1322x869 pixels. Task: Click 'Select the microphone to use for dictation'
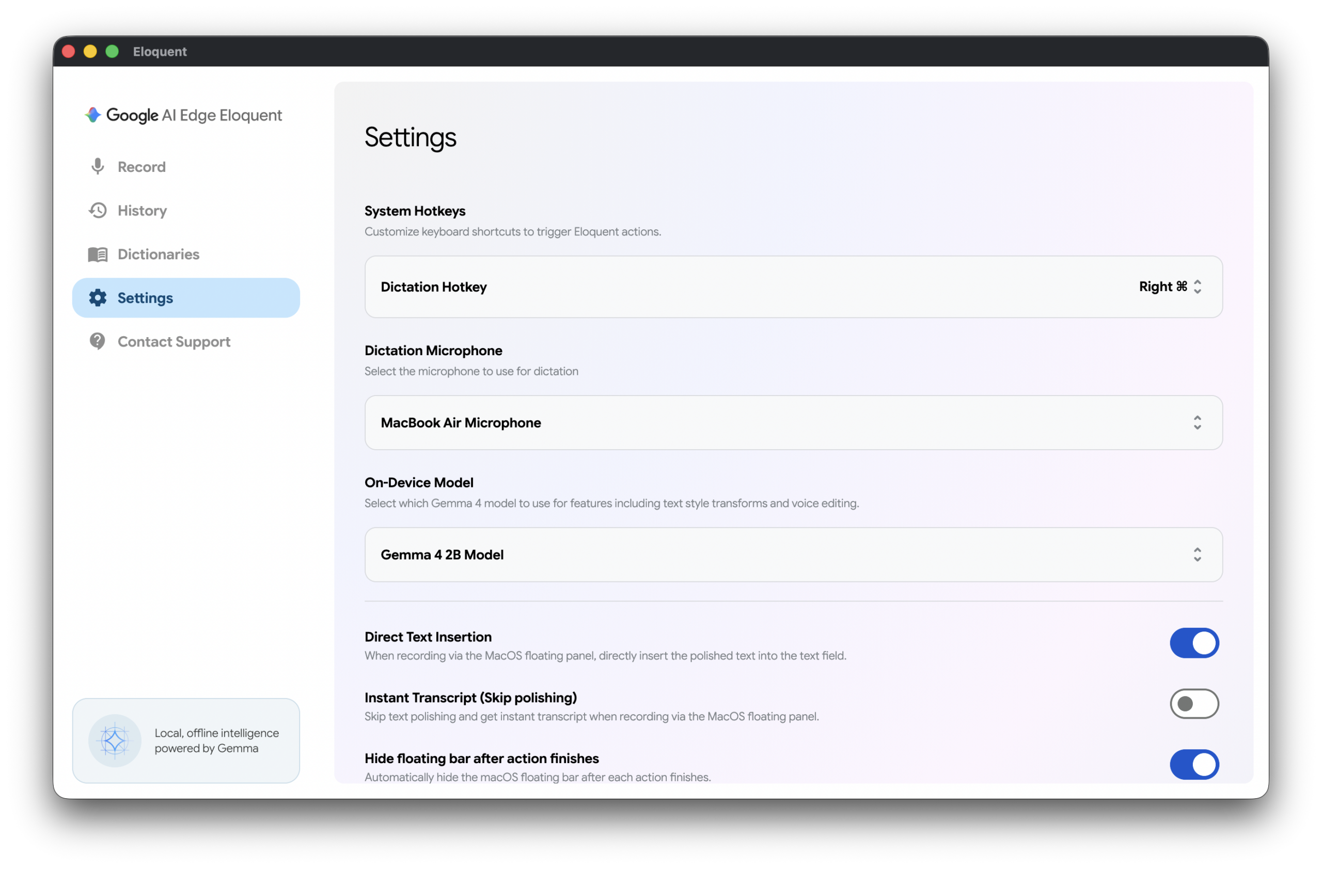click(x=471, y=371)
